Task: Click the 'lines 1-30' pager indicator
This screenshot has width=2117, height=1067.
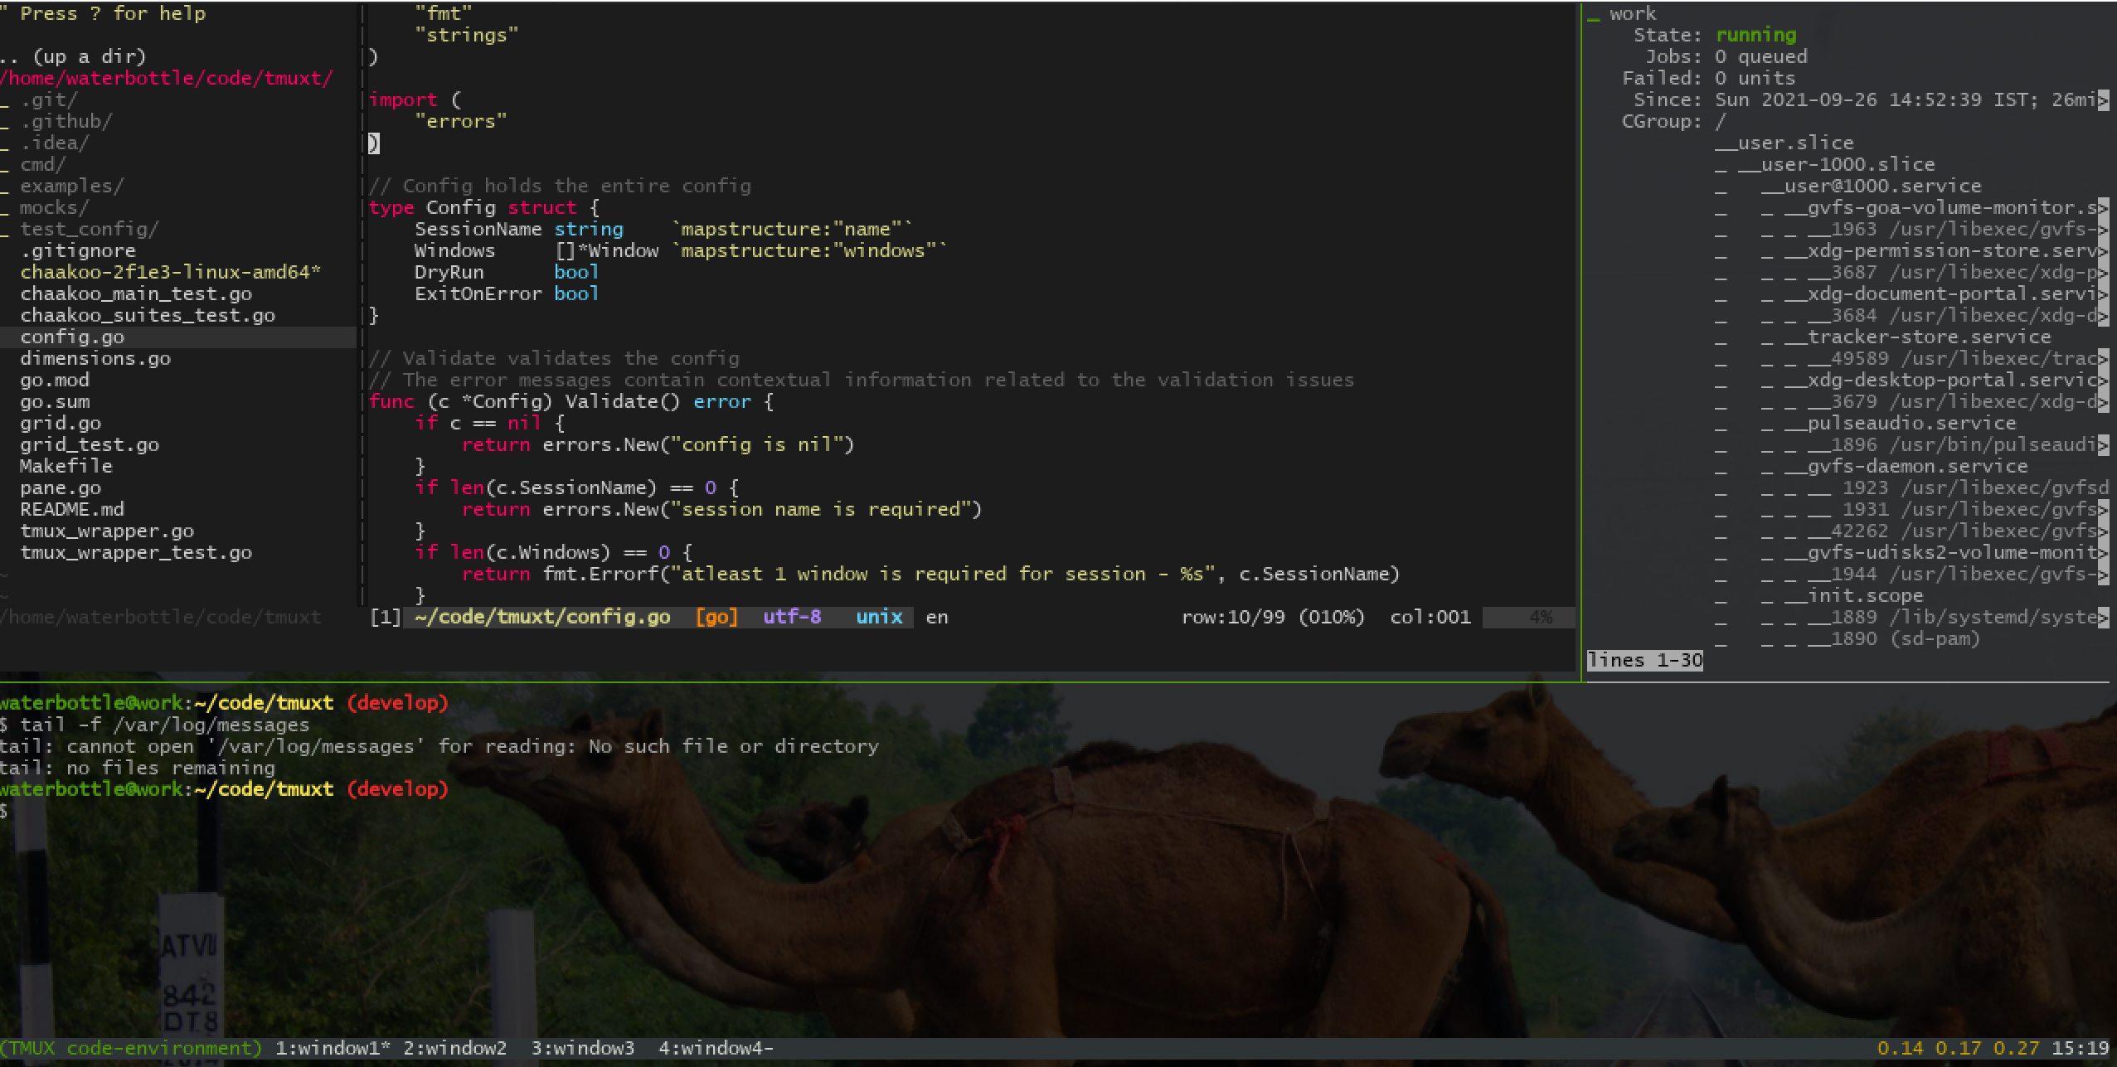Action: tap(1644, 660)
